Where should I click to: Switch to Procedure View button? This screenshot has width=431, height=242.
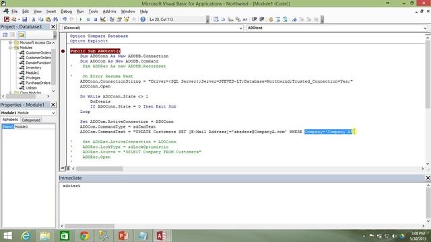(x=63, y=168)
